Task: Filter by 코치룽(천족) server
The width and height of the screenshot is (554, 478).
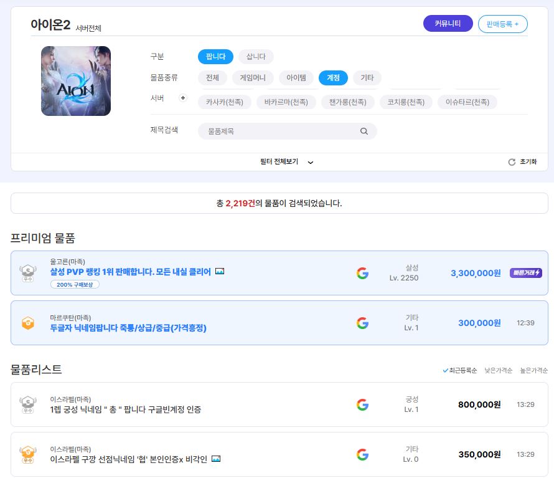Action: click(x=406, y=102)
